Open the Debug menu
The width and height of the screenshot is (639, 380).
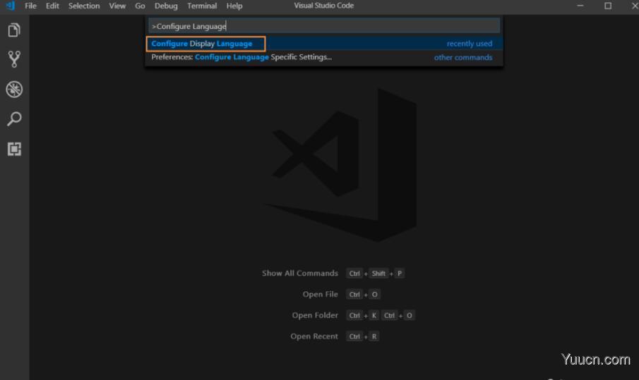[166, 6]
